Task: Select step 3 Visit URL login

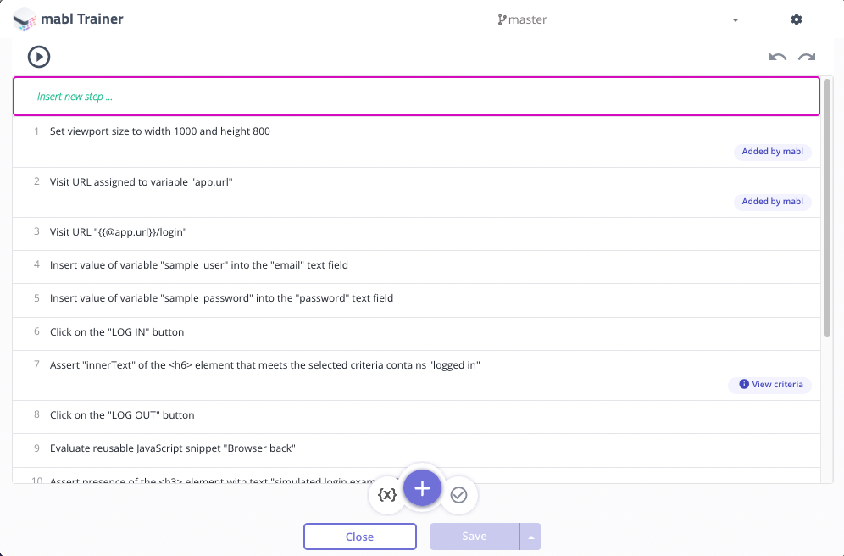Action: [x=416, y=232]
